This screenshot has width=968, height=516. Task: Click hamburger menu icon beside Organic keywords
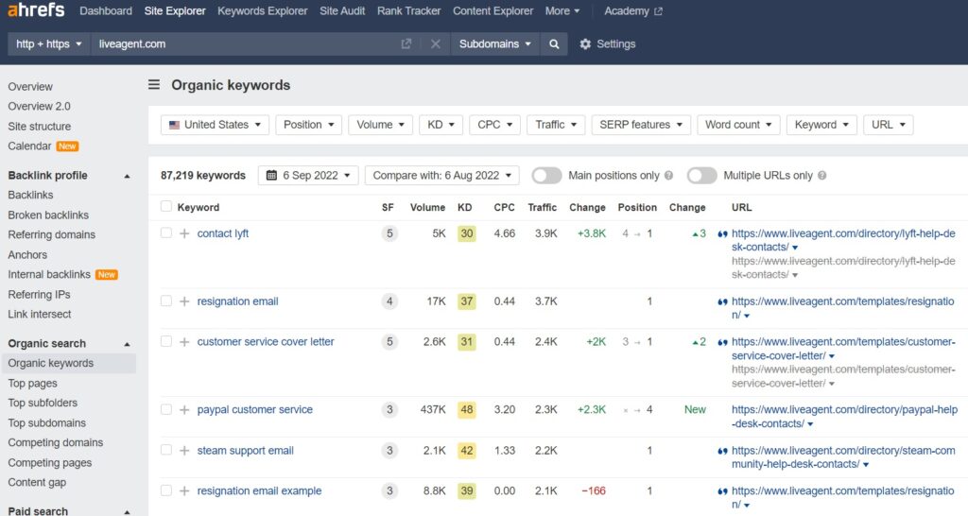154,85
